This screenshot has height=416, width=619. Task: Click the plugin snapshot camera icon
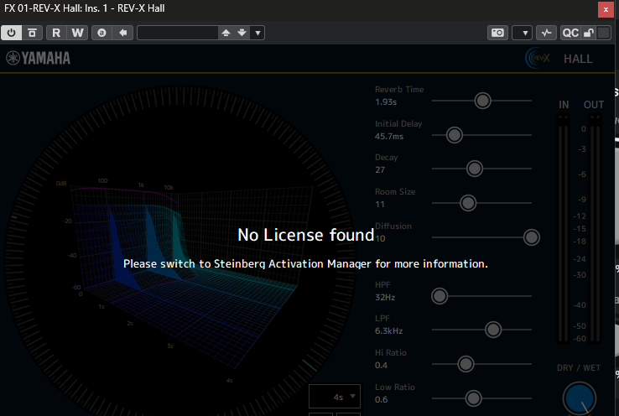click(498, 33)
